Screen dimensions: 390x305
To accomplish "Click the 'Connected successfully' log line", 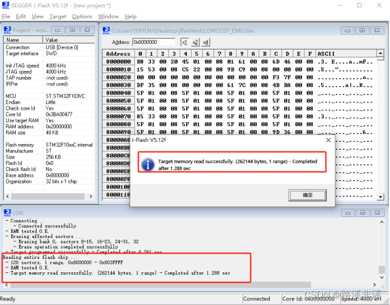I will [x=45, y=226].
